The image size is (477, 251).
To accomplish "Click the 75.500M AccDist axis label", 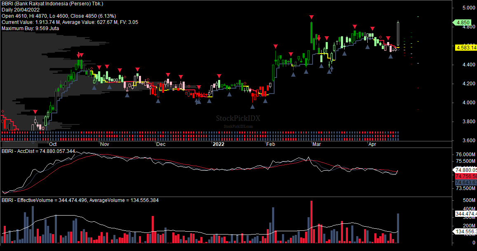I will point(466,161).
